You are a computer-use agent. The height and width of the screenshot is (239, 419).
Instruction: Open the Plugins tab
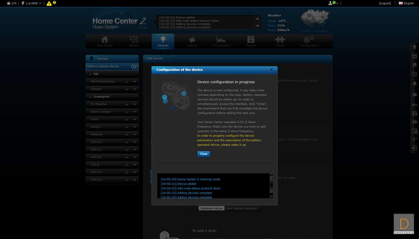click(x=251, y=41)
